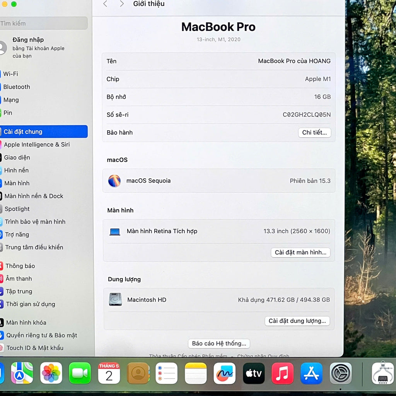Image resolution: width=396 pixels, height=396 pixels.
Task: Select Trợ năng in sidebar
Action: point(43,235)
